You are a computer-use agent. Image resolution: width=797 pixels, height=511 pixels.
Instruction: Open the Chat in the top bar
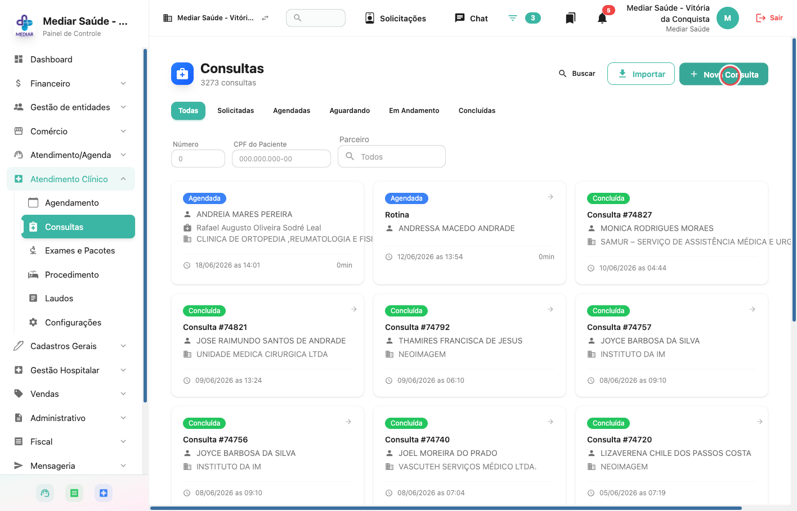(x=471, y=18)
